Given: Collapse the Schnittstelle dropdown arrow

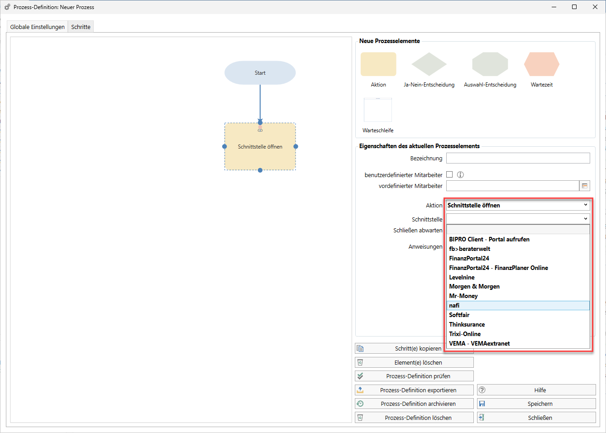Looking at the screenshot, I should click(x=585, y=219).
